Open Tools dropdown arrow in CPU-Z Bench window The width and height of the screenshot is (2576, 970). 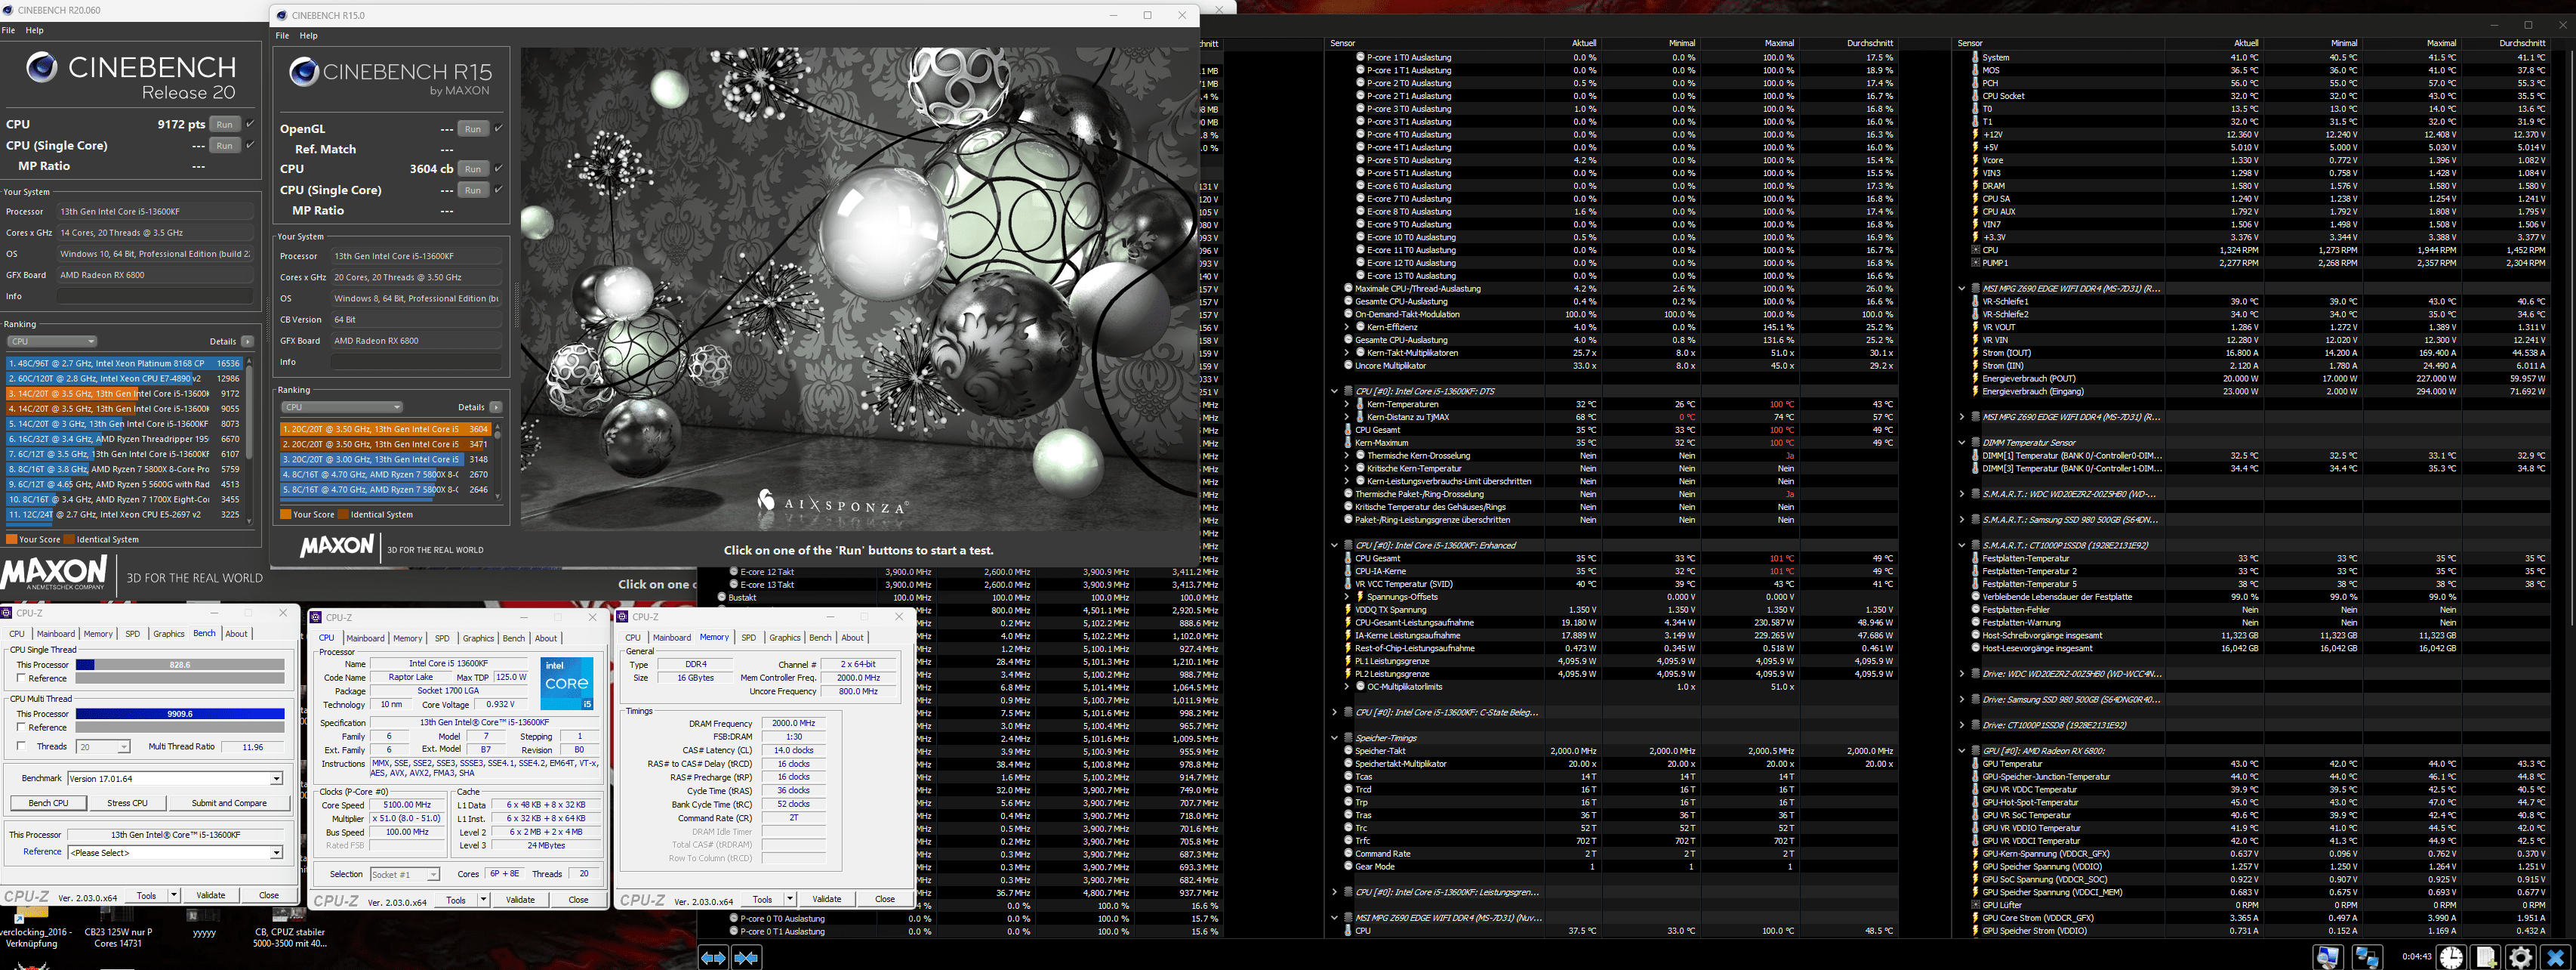[x=173, y=895]
